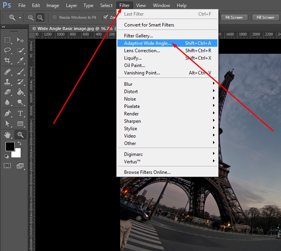
Task: Click the black foreground color swatch
Action: point(10,147)
